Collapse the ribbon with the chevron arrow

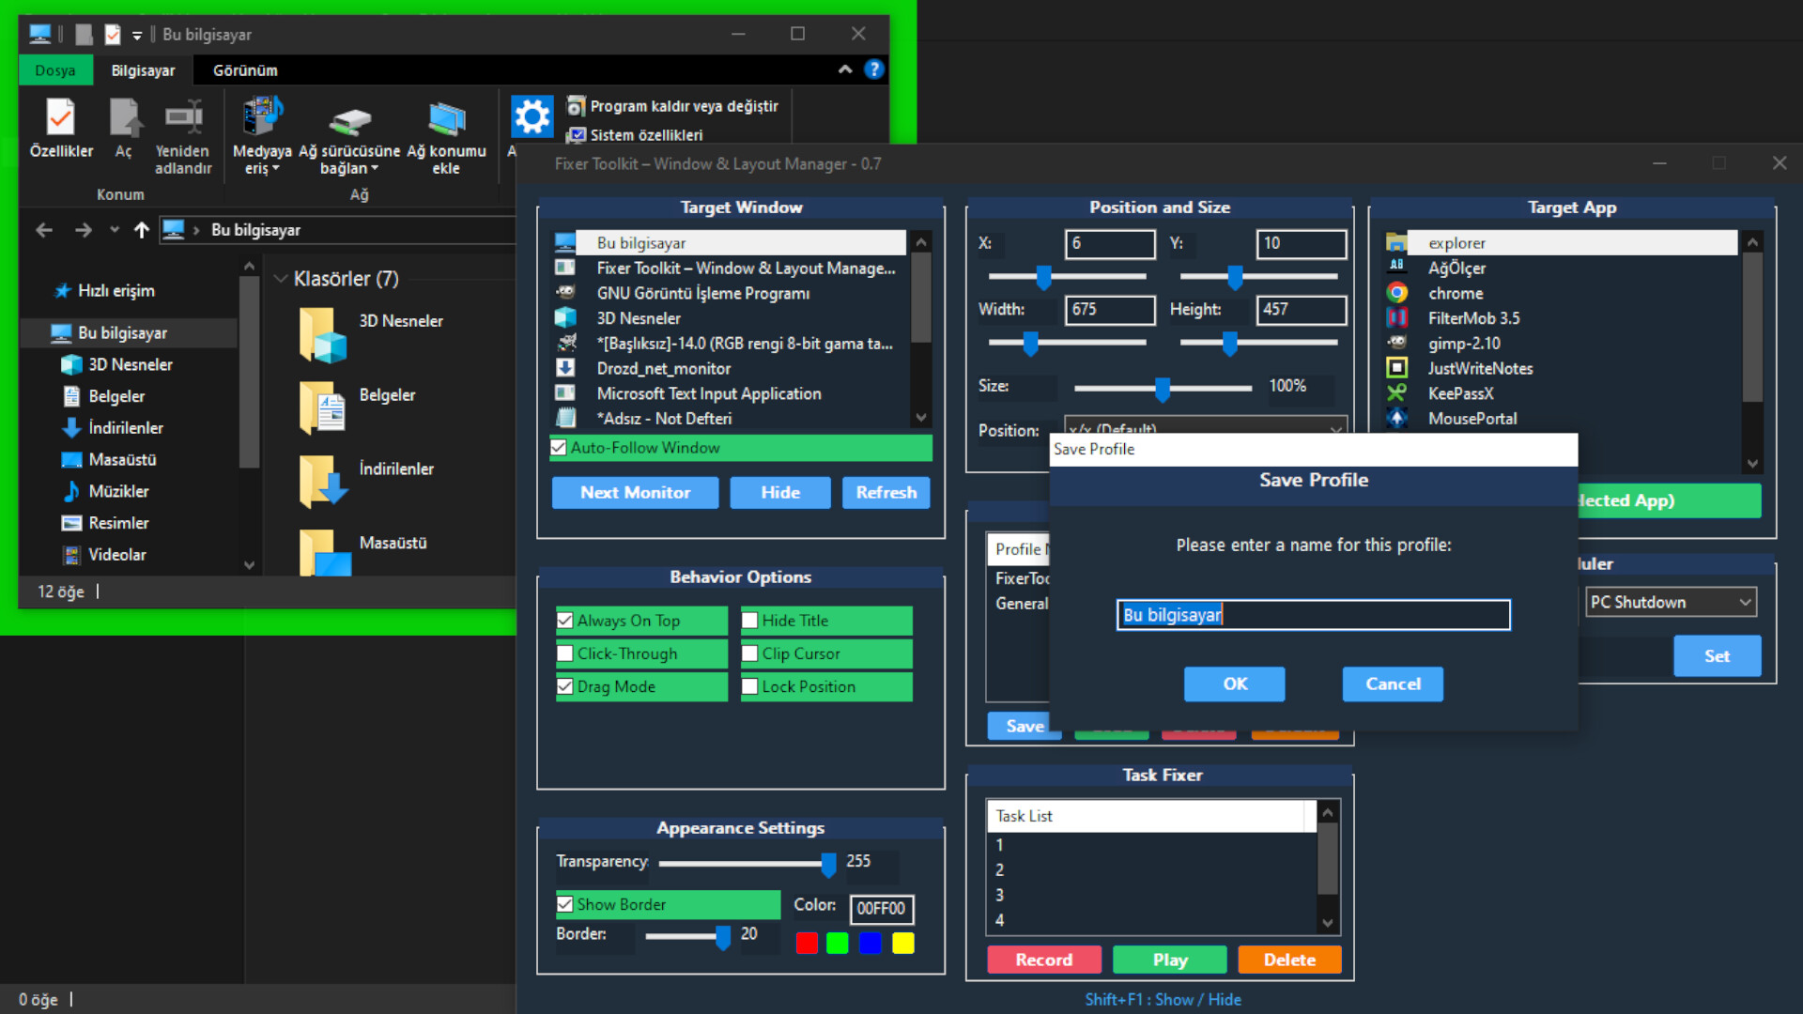(844, 69)
